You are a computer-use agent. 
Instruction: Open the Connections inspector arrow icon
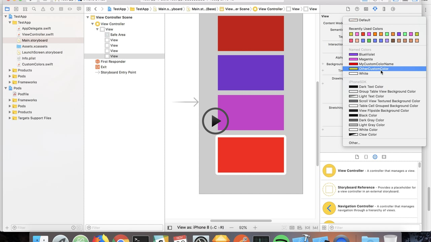click(393, 9)
